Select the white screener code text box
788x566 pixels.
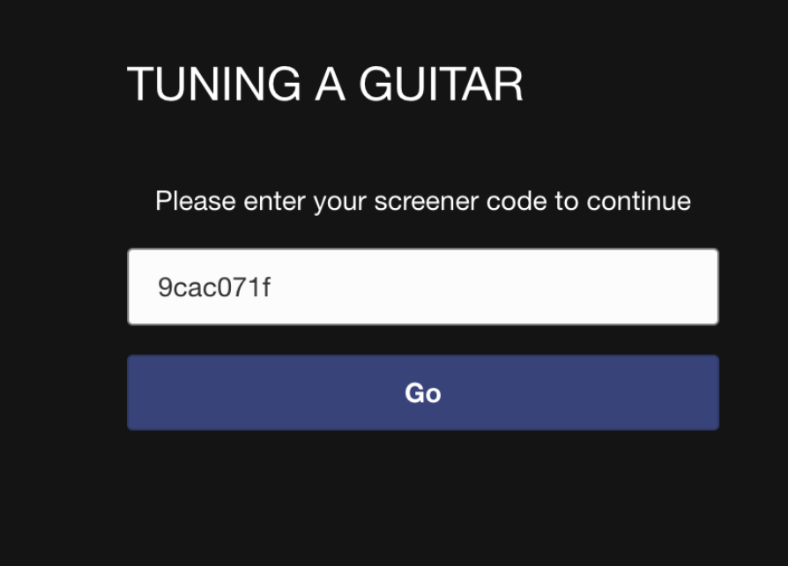point(422,287)
